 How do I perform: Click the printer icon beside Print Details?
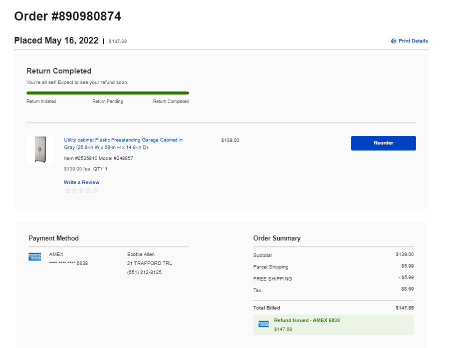(x=393, y=41)
